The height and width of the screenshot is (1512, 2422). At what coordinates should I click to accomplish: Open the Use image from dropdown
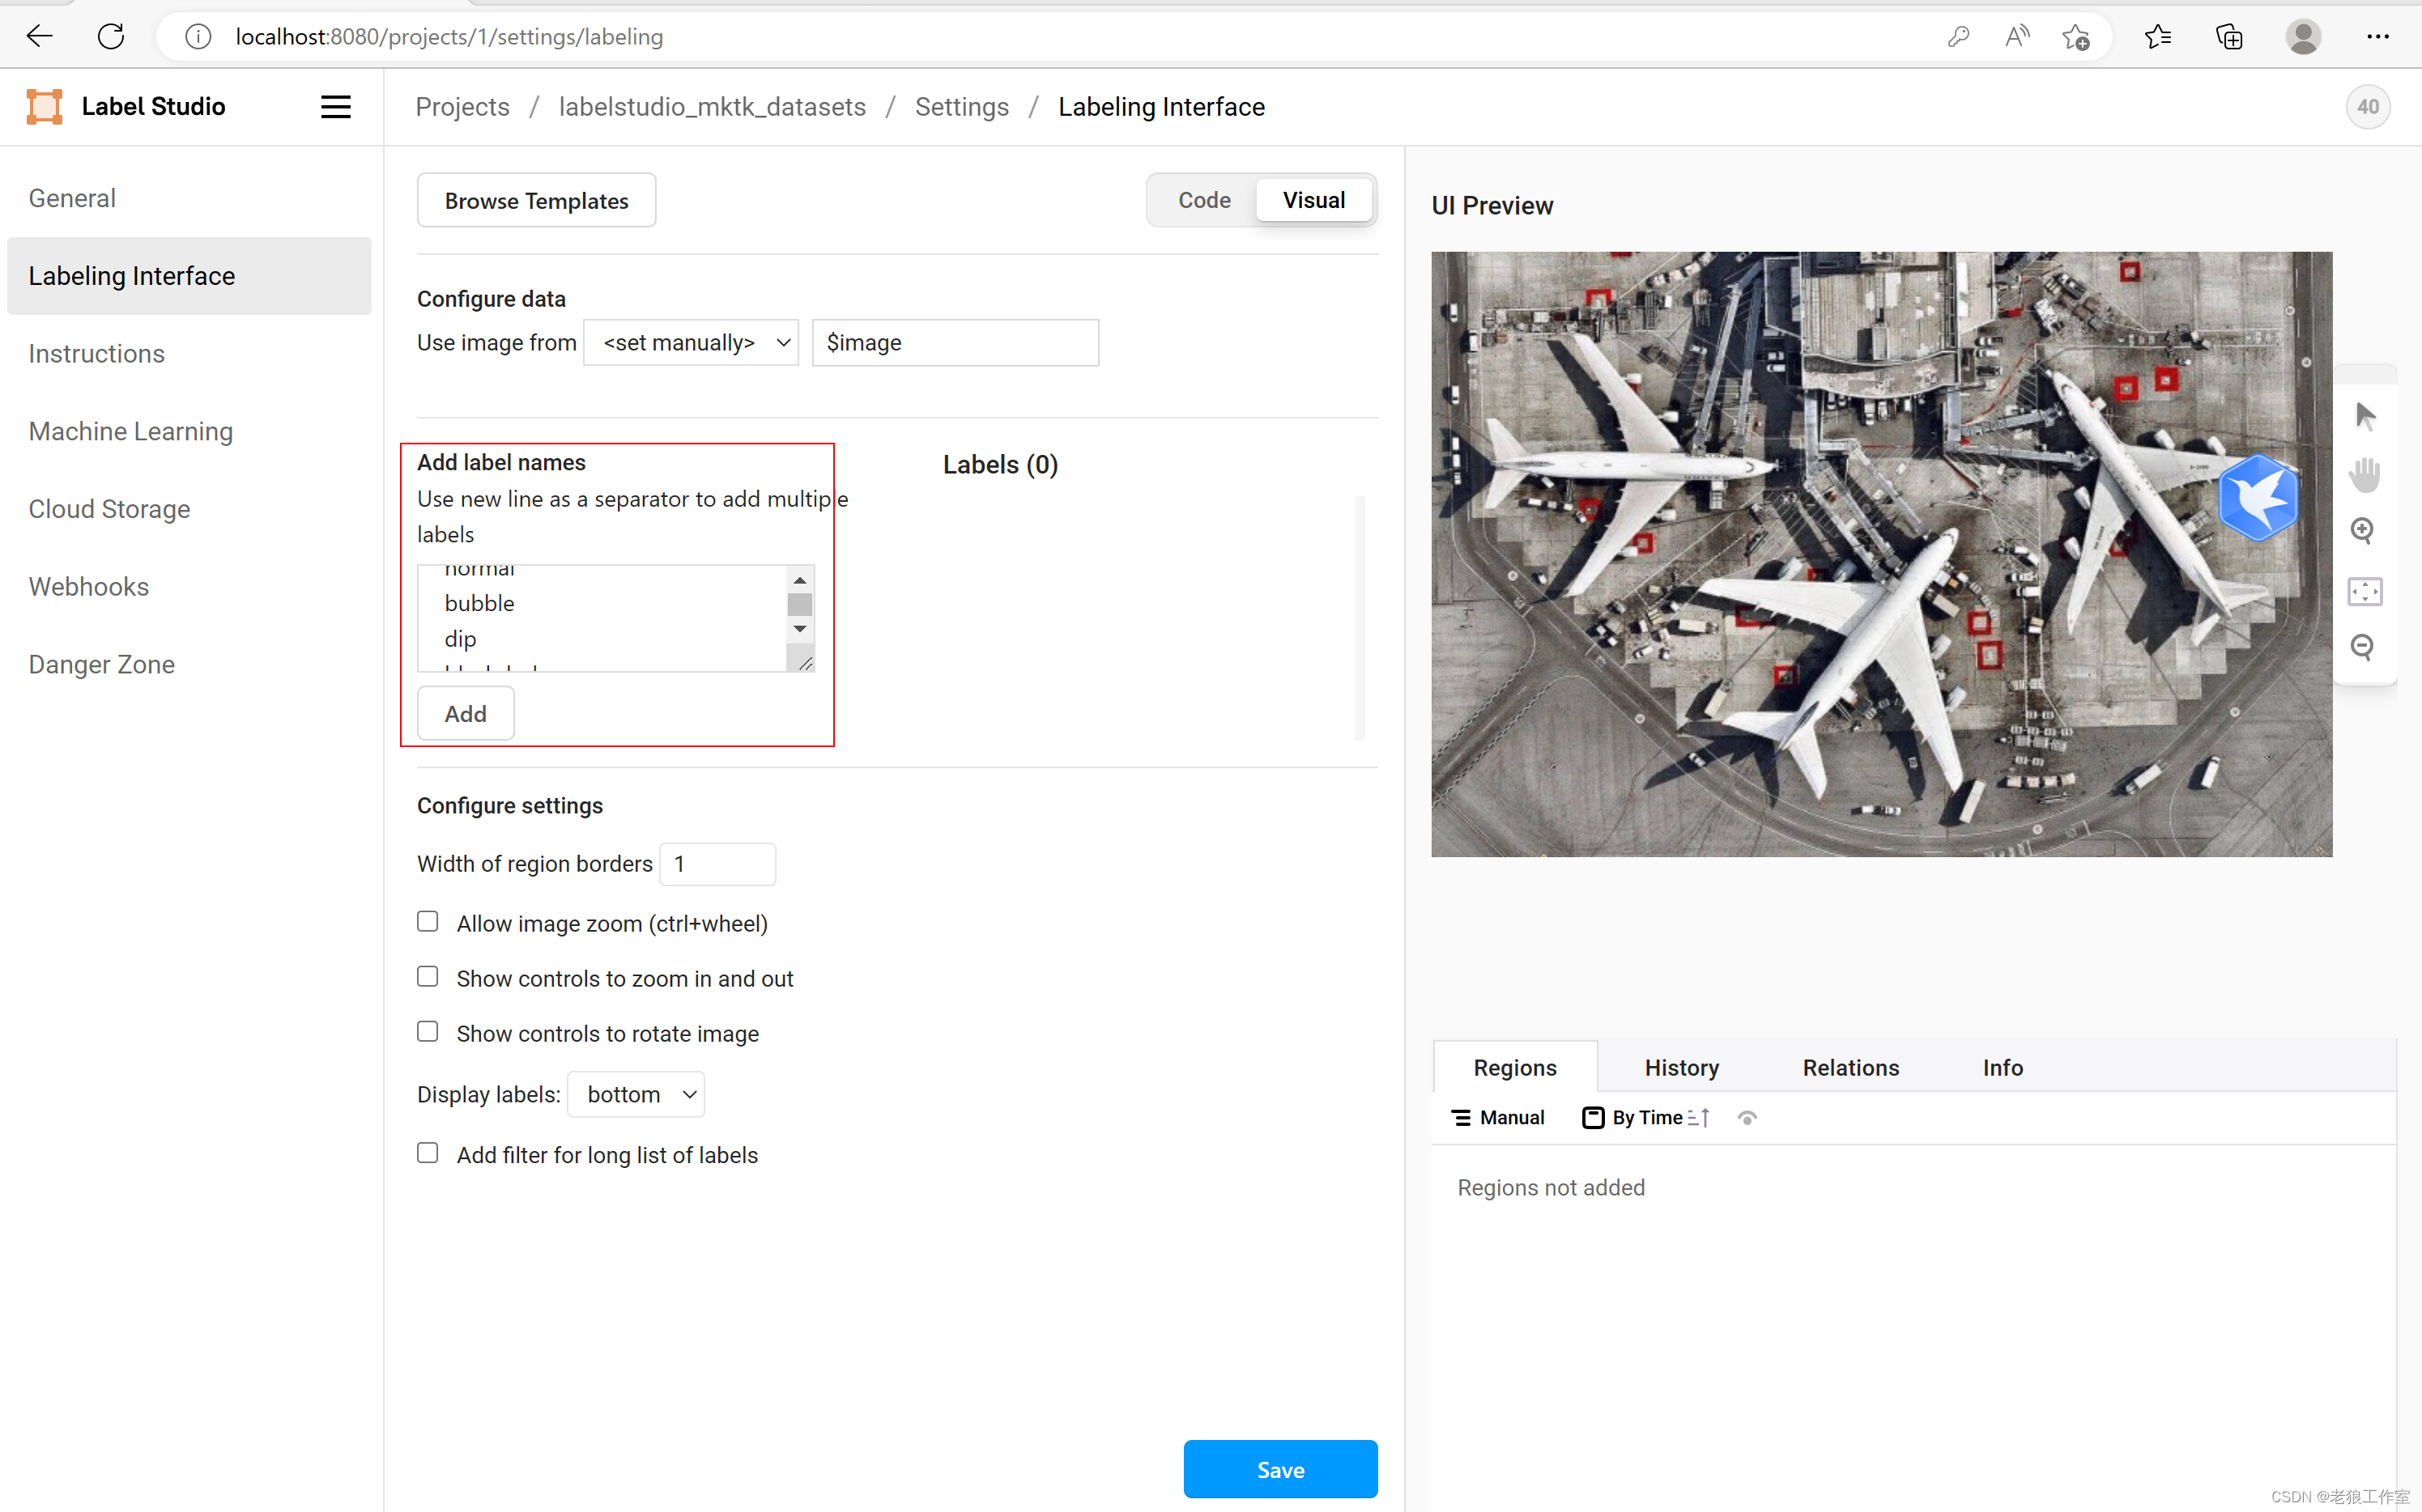click(x=690, y=343)
